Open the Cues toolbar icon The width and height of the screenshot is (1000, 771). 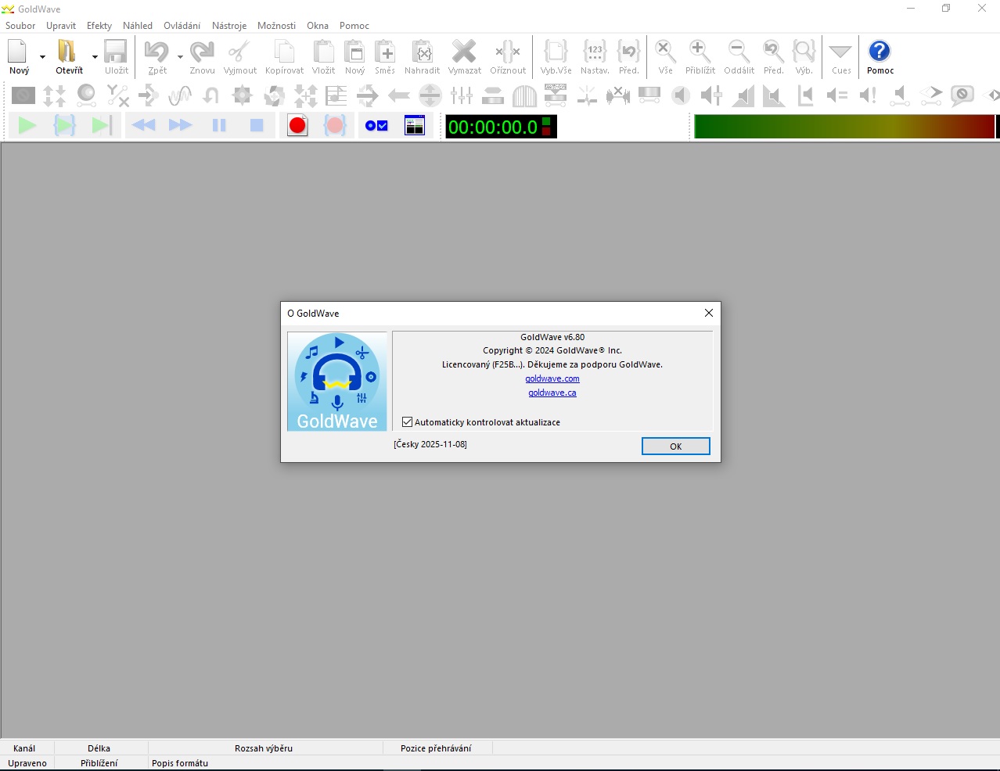pos(840,52)
